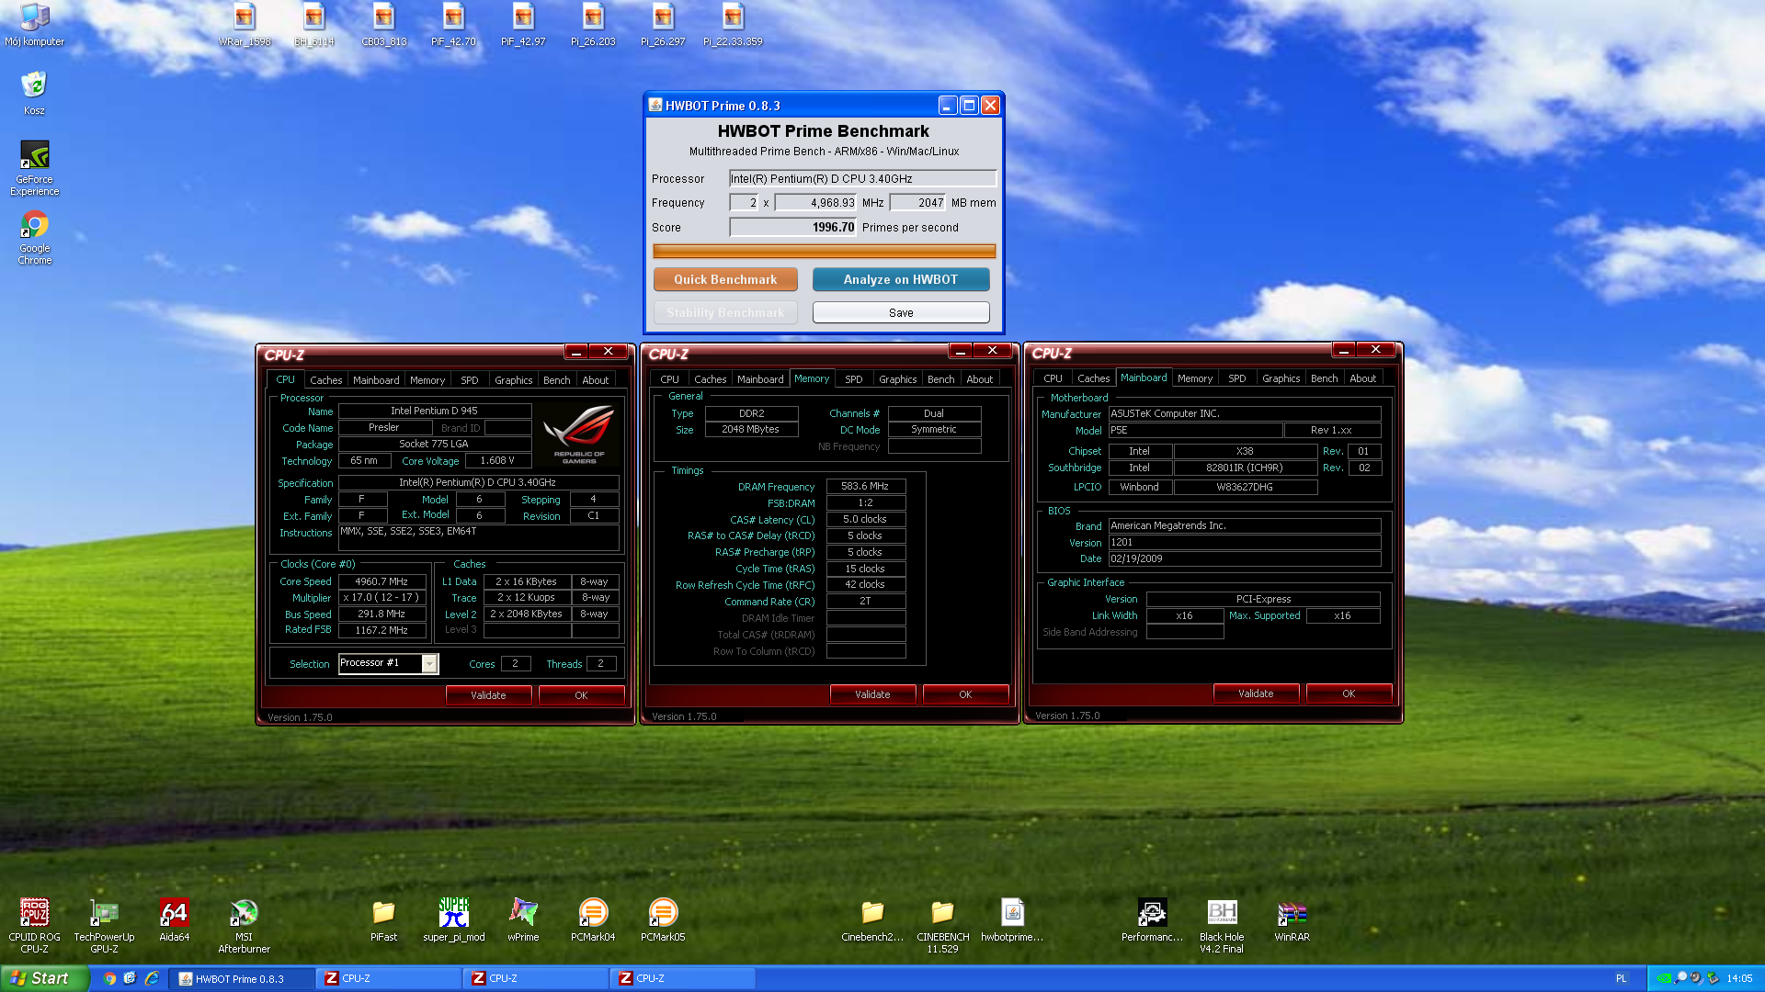Select HWBOT Prime 0.8.3 taskbar button
The height and width of the screenshot is (992, 1765).
point(243,979)
